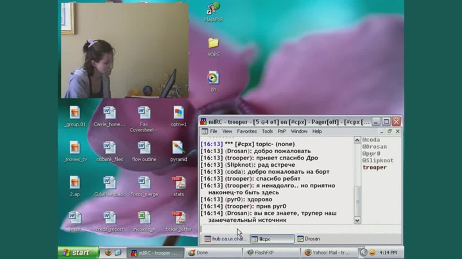Open the invoices_4 Excel spreadsheet icon

[144, 218]
